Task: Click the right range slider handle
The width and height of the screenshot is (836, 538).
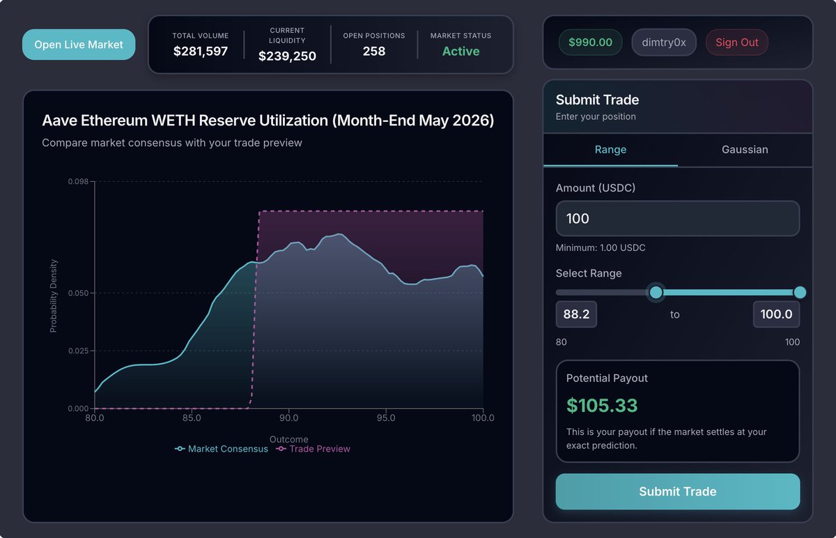Action: click(800, 292)
